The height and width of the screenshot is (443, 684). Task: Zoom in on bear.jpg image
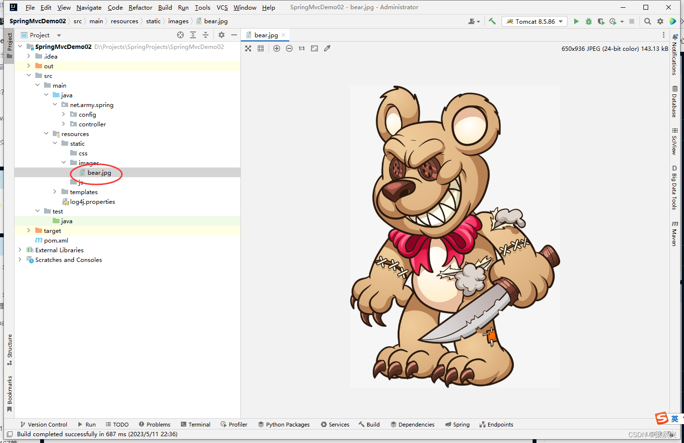[277, 48]
